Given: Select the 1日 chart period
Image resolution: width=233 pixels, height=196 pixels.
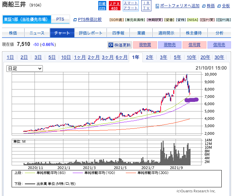Looking at the screenshot, I should (10, 57).
